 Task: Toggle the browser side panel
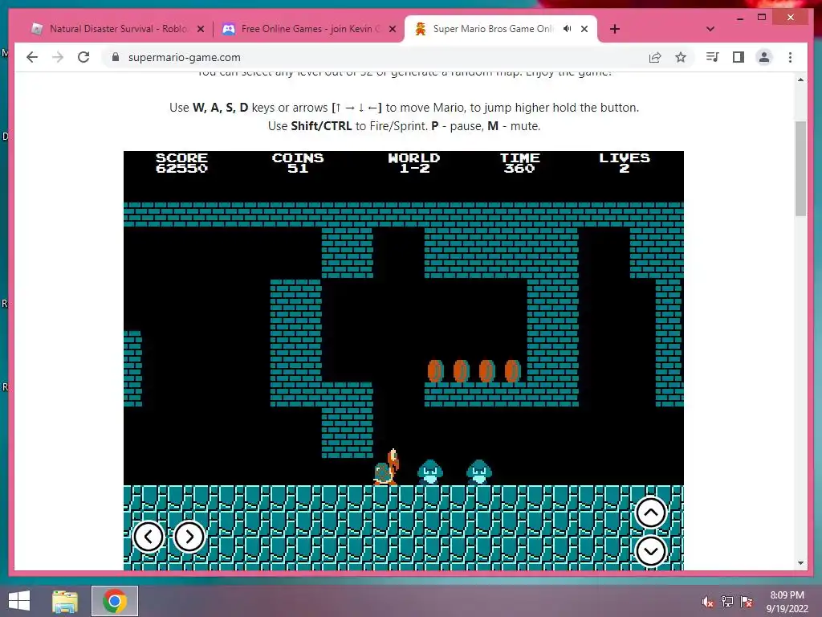pos(739,57)
